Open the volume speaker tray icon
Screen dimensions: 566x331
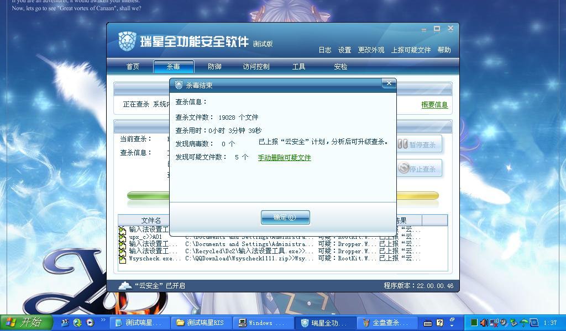point(484,323)
